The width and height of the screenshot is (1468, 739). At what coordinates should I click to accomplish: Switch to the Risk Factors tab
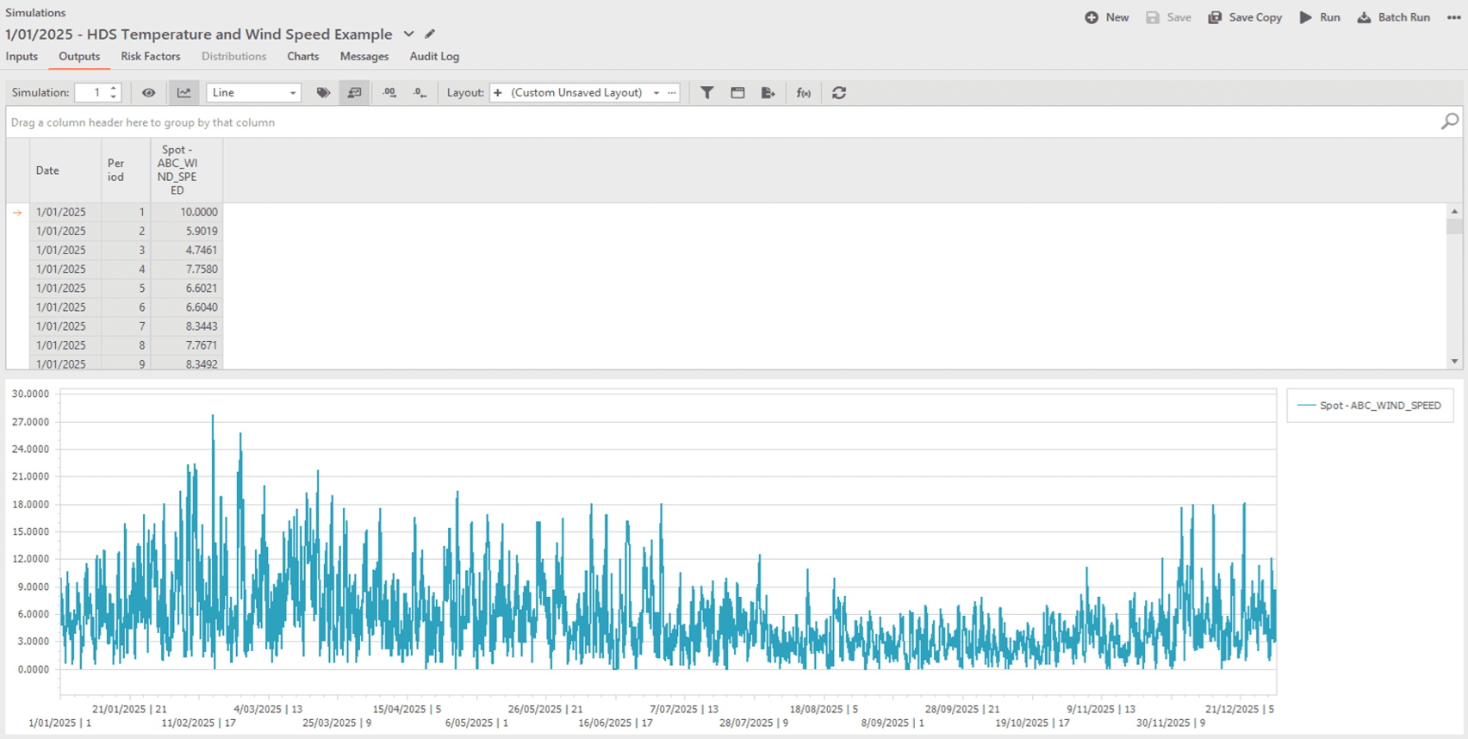click(150, 57)
